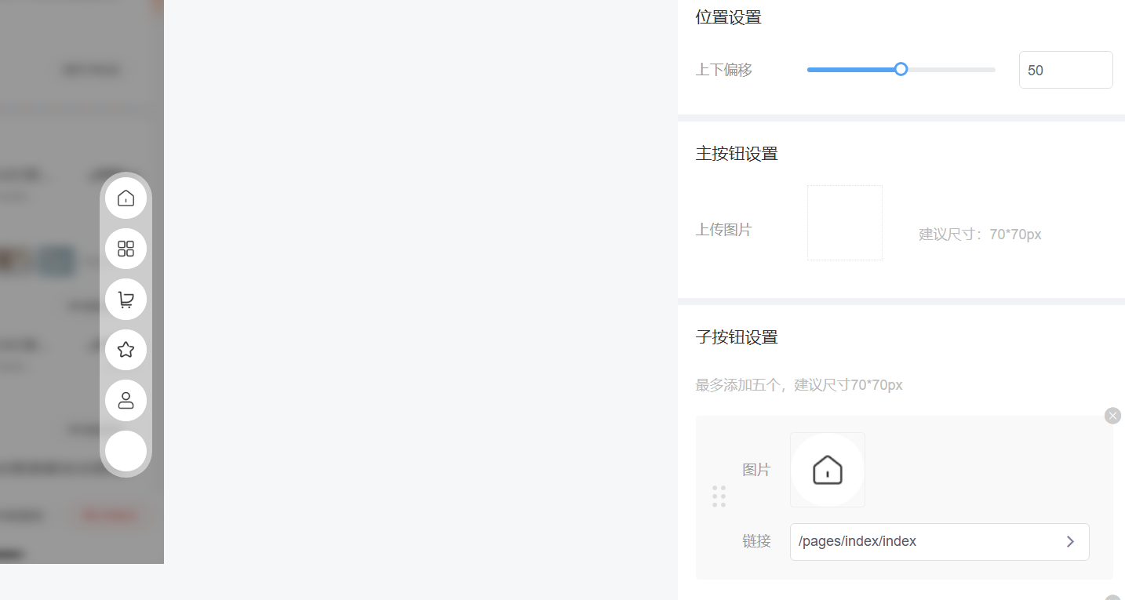The width and height of the screenshot is (1125, 600).
Task: Open link picker for /pages/index/index
Action: (1070, 542)
